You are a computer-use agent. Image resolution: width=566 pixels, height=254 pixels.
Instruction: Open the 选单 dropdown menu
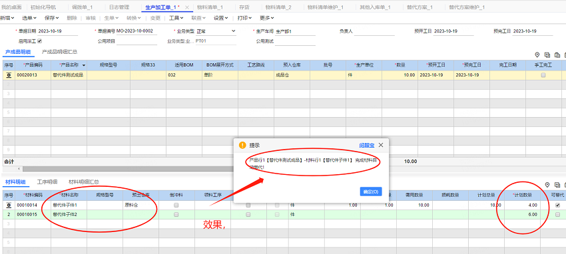(29, 18)
